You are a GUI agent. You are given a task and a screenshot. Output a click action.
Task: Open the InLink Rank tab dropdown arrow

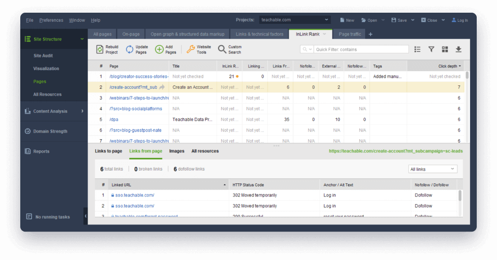coord(325,35)
